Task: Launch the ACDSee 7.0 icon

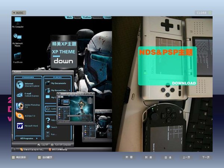Action: click(20, 116)
